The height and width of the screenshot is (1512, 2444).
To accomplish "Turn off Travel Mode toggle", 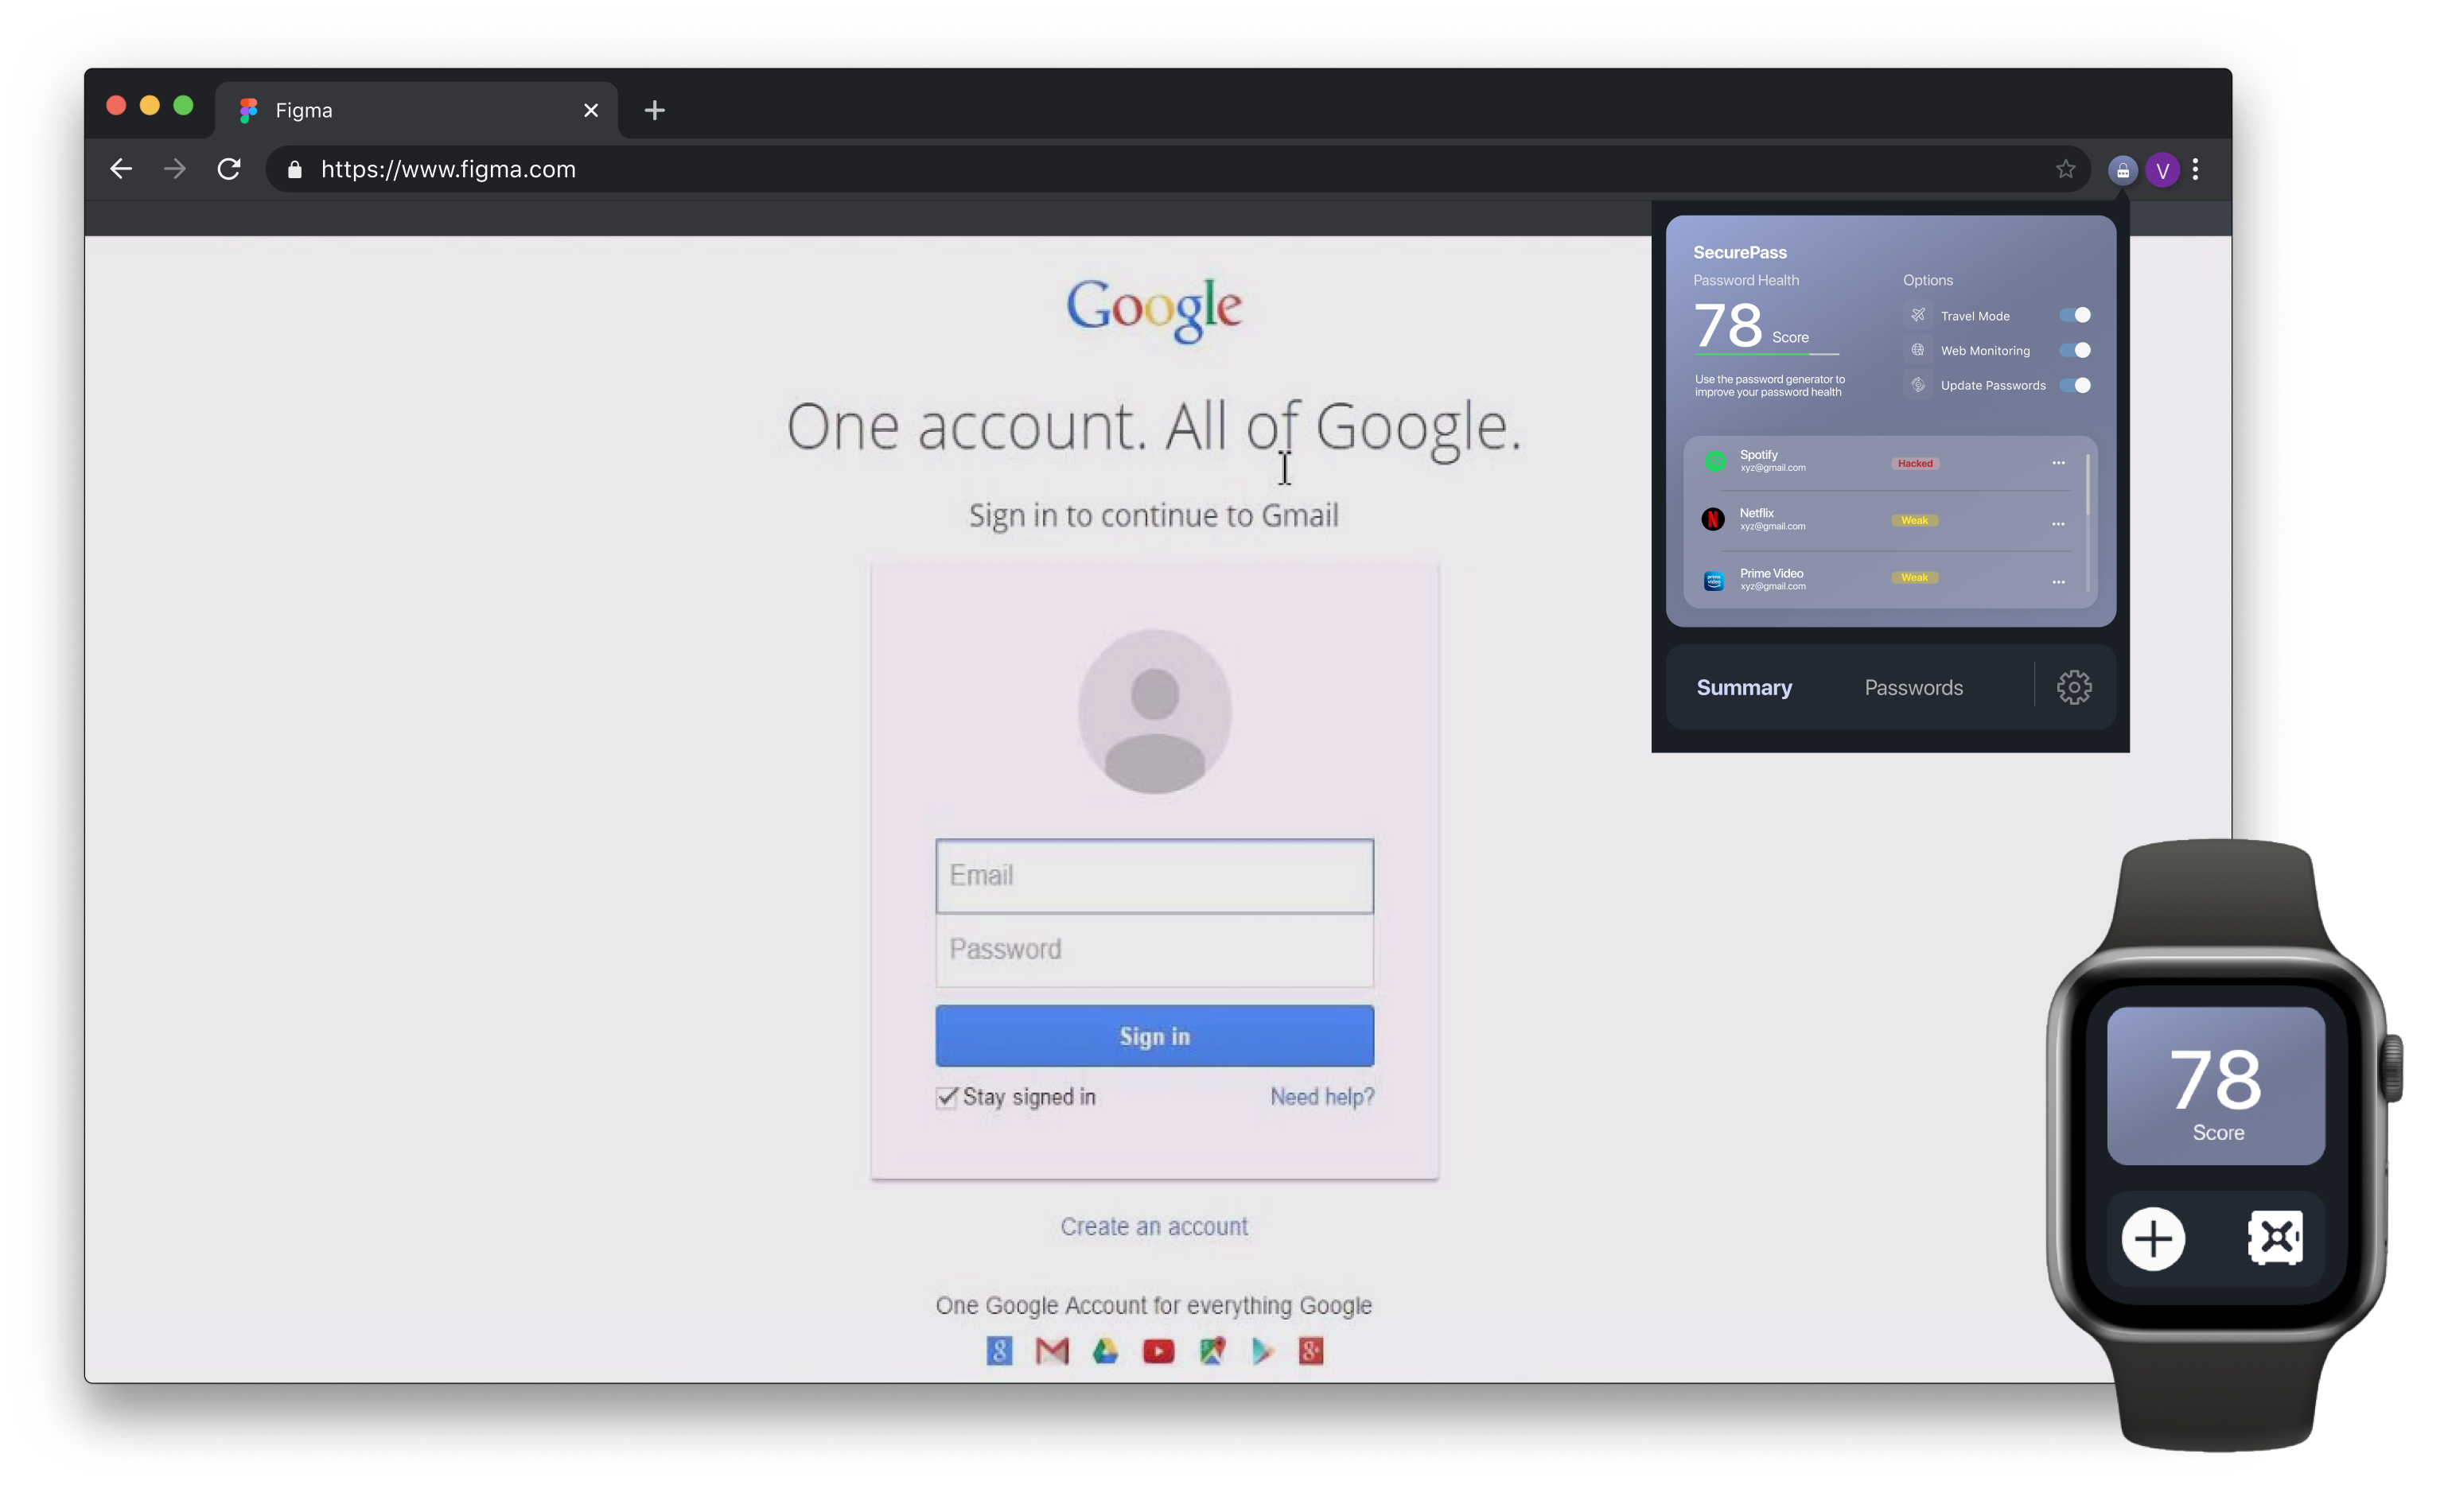I will point(2075,315).
